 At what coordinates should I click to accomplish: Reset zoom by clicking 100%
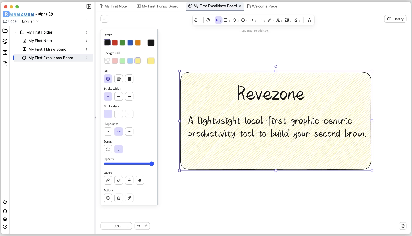(116, 226)
